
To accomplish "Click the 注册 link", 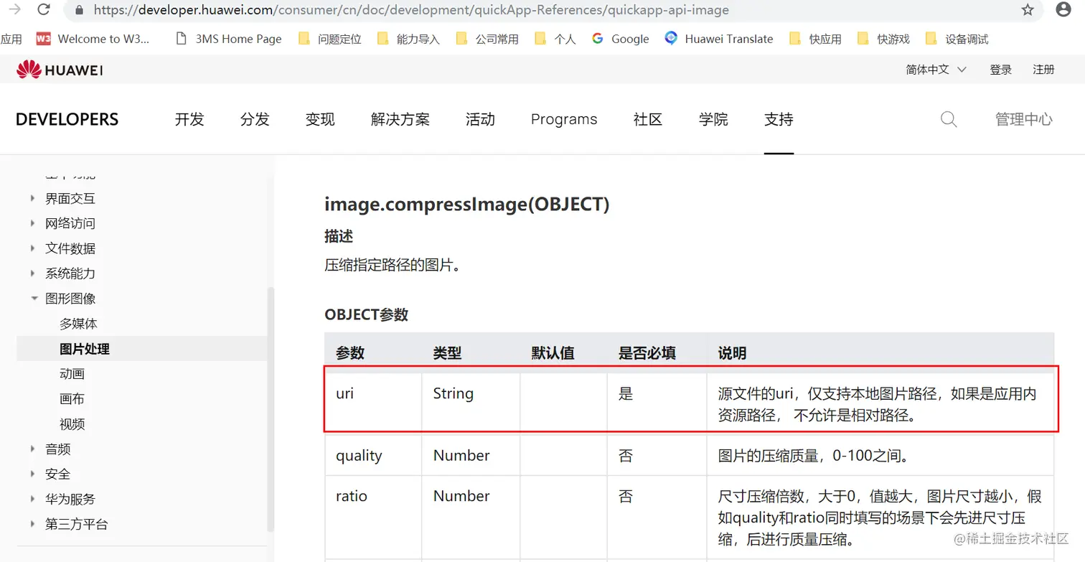I will [1043, 70].
